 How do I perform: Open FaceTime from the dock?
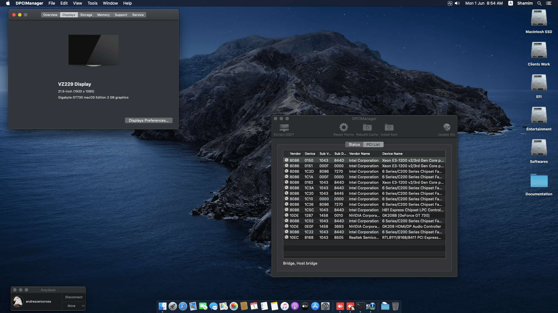pos(203,306)
